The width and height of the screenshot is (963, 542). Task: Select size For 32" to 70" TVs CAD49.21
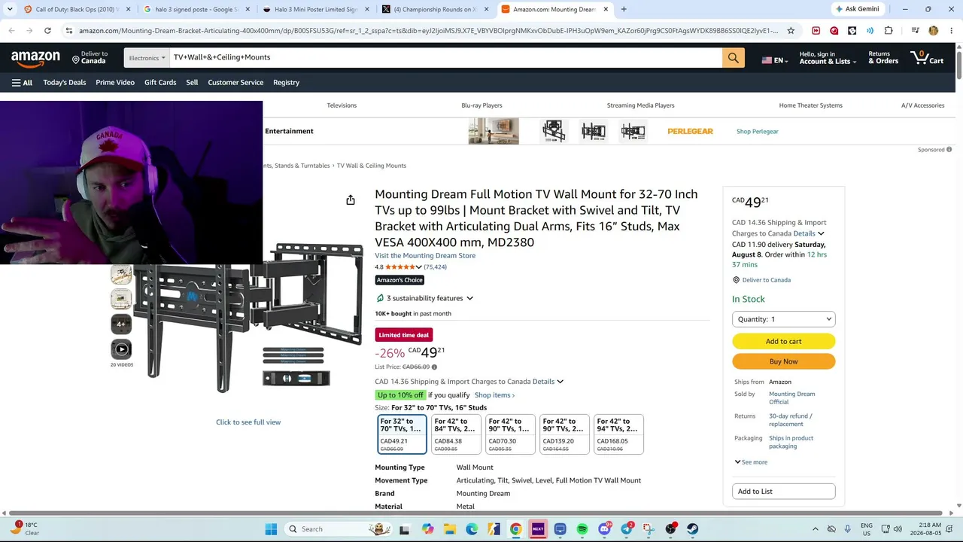(x=402, y=434)
